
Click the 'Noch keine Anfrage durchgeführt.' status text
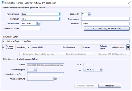(17, 41)
